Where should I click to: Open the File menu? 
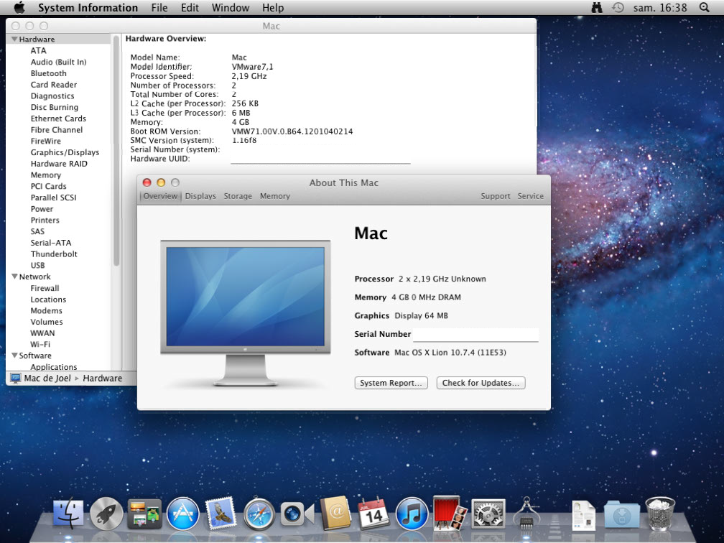159,8
